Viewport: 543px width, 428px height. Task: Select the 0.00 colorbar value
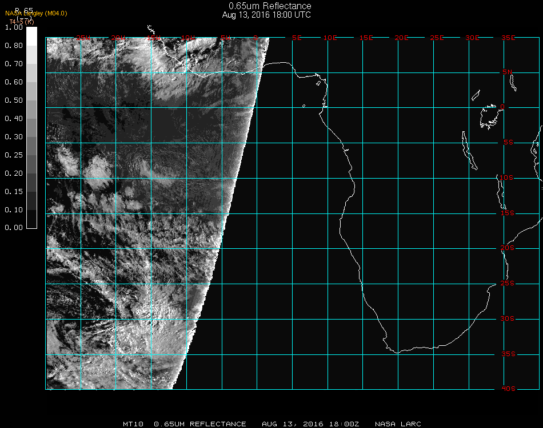point(14,228)
